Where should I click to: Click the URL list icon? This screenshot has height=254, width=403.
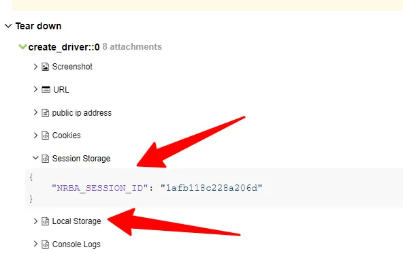(x=46, y=89)
